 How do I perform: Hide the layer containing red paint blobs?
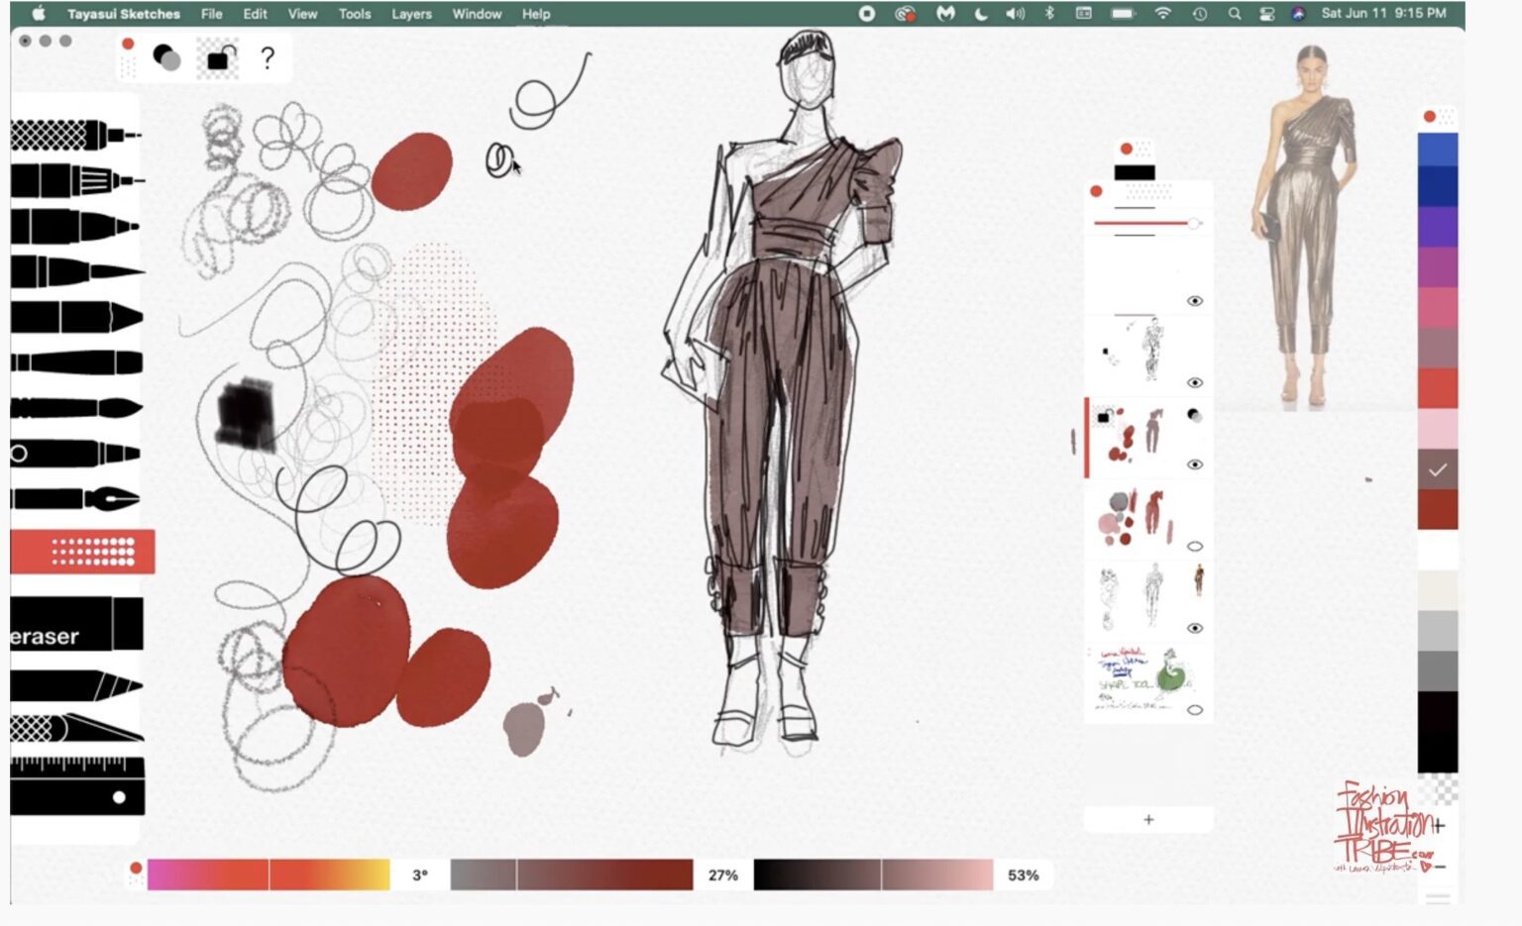(x=1196, y=463)
